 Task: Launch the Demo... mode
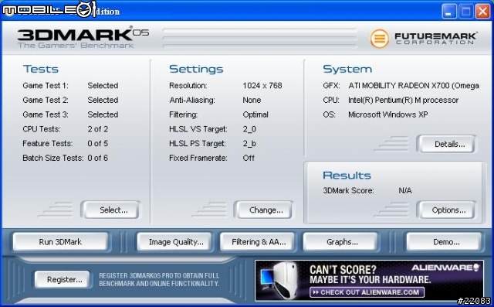click(x=444, y=242)
